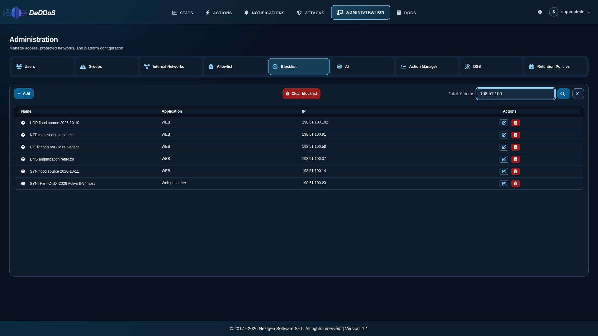The image size is (598, 336).
Task: Select the DNS amplification reflector name
Action: 52,159
